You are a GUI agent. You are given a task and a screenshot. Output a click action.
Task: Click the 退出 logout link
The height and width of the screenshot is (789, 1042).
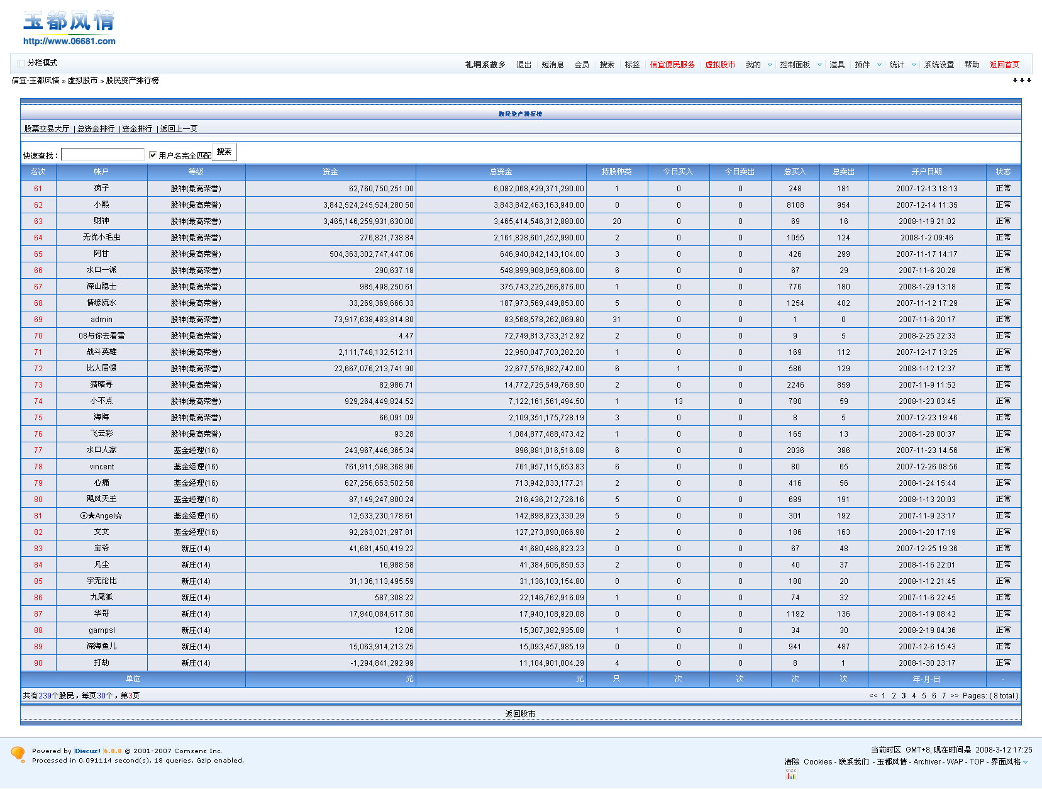tap(524, 65)
